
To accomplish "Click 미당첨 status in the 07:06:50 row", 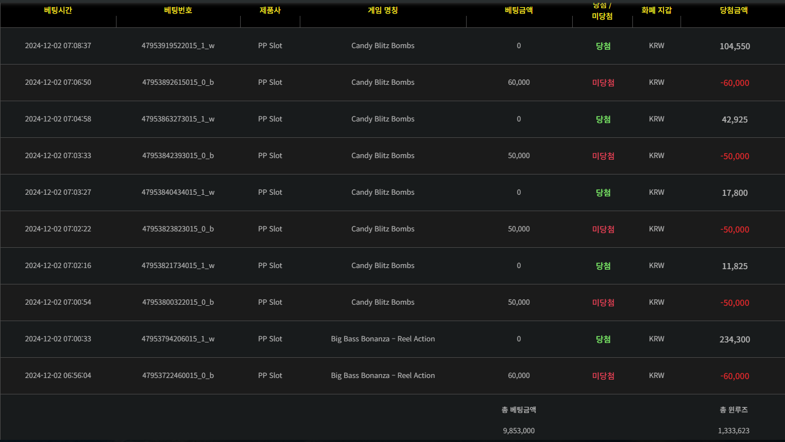I will pos(603,83).
